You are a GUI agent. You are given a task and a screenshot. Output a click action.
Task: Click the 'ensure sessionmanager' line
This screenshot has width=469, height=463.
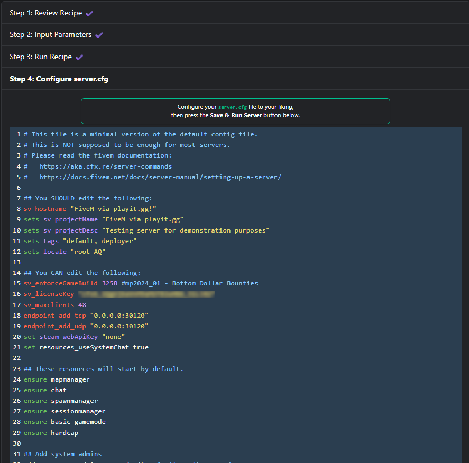coord(65,411)
